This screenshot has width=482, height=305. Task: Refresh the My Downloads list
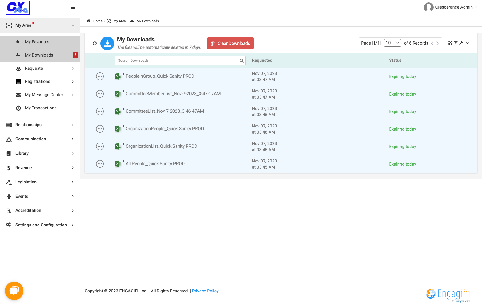coord(95,43)
